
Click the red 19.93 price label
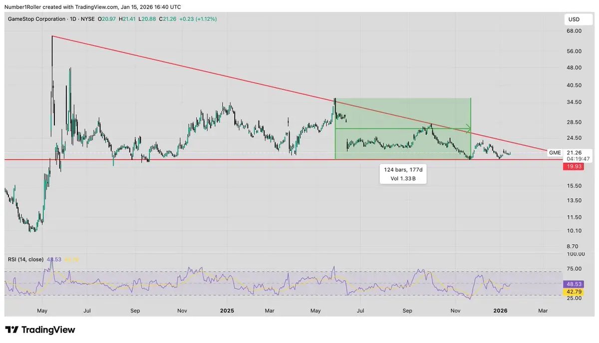[x=574, y=166]
